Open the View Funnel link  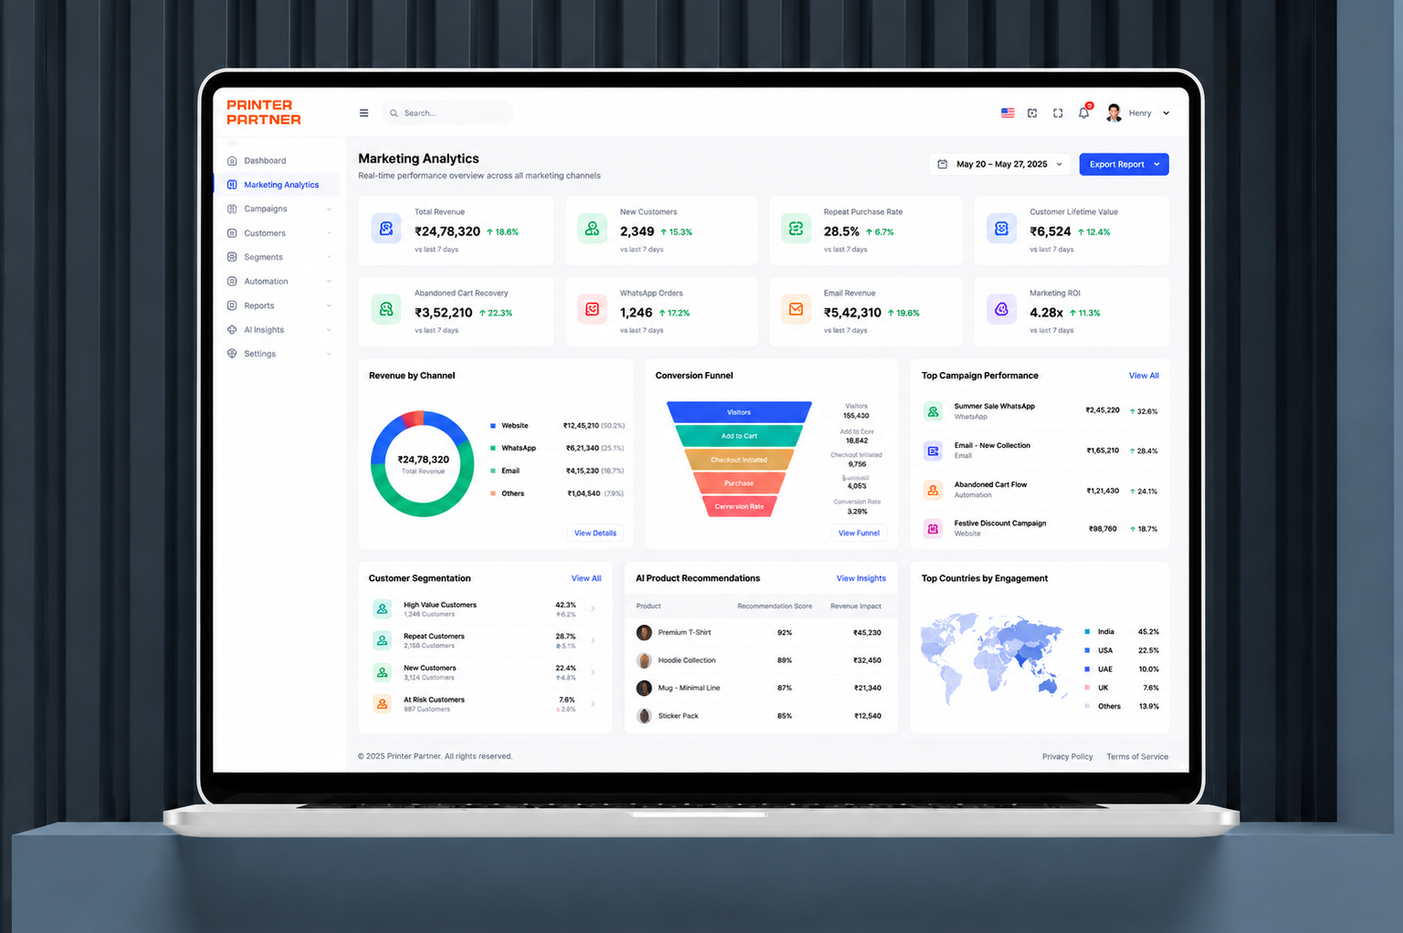tap(859, 533)
